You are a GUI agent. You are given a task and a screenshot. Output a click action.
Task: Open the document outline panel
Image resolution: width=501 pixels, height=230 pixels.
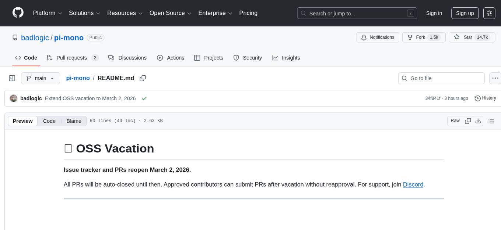(x=491, y=121)
